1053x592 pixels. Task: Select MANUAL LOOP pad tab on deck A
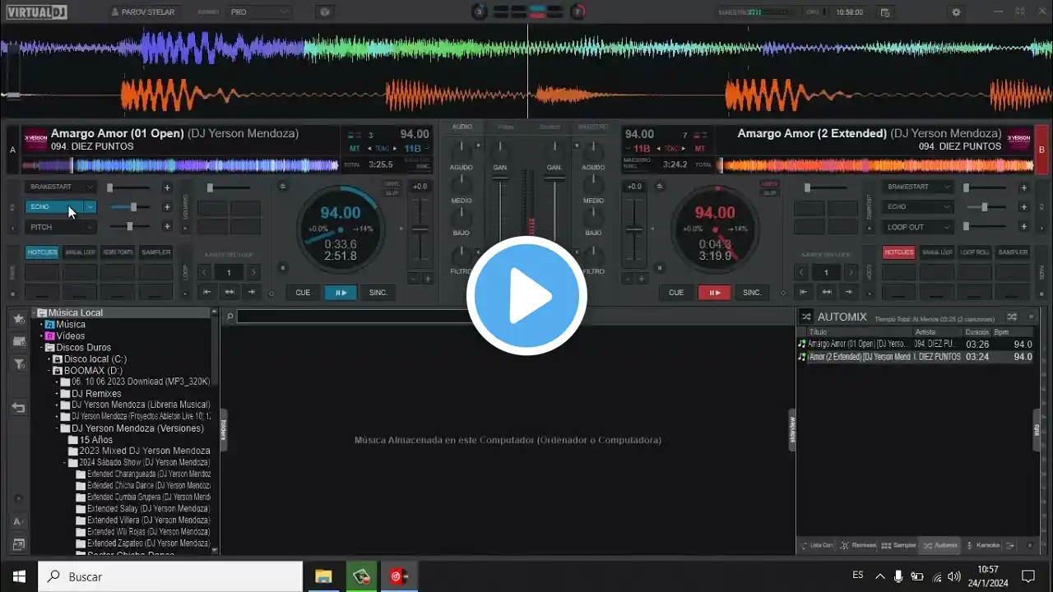[x=81, y=252]
